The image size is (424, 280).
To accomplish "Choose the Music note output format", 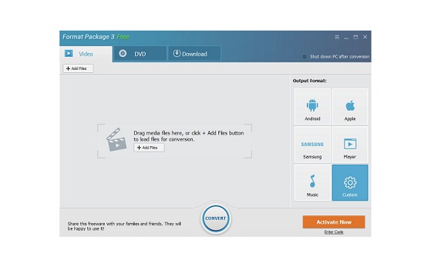I will (312, 182).
